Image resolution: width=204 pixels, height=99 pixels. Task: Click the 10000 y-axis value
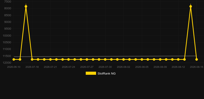7,36
